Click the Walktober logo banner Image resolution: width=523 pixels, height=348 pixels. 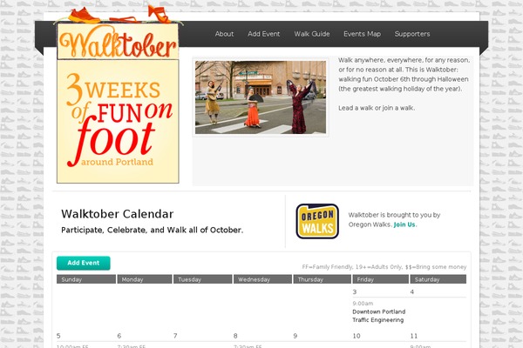[118, 41]
